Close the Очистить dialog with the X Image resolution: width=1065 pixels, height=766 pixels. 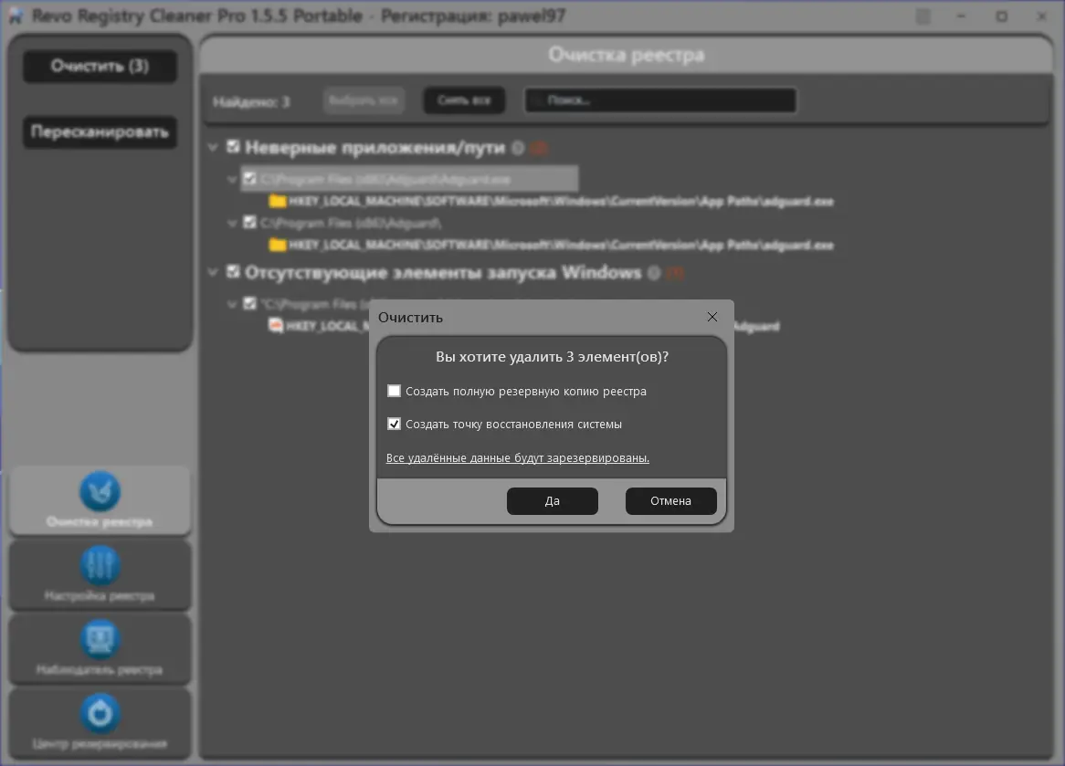click(712, 317)
